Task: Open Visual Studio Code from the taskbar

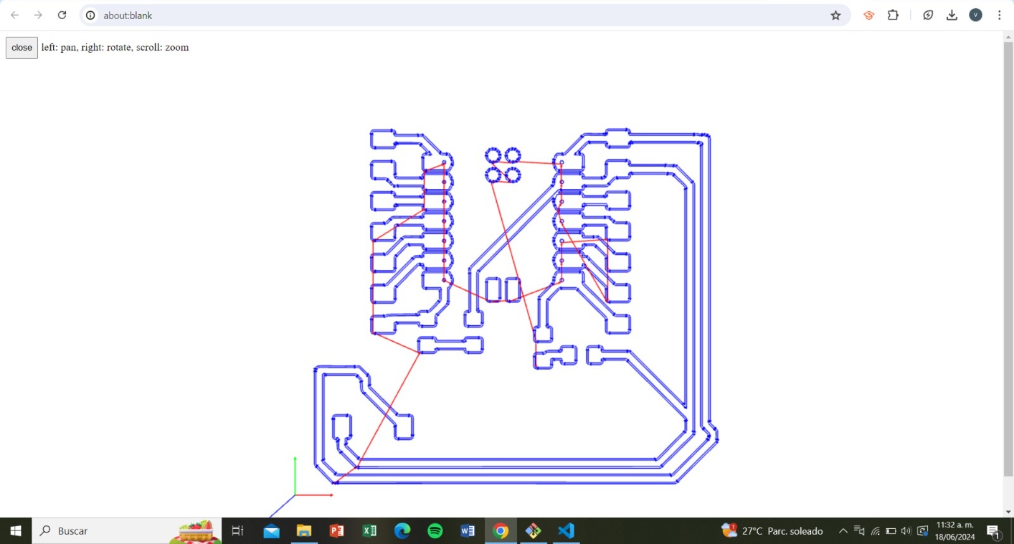Action: (567, 531)
